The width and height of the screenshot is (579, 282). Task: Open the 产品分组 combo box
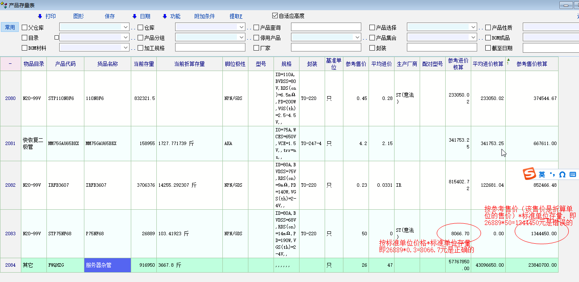241,37
